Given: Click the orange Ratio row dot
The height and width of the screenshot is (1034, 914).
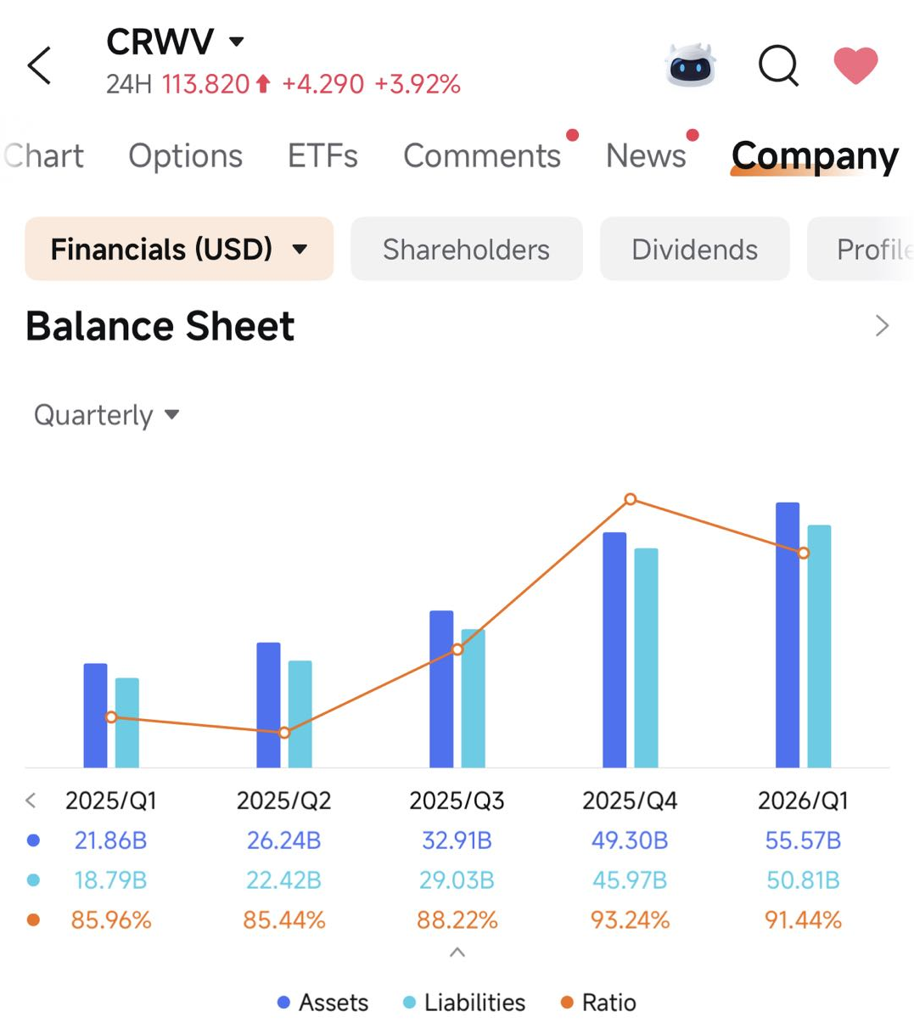Looking at the screenshot, I should click(x=33, y=920).
